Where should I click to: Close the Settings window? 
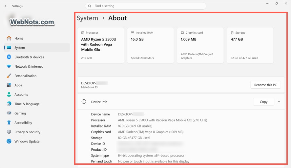[x=286, y=4]
